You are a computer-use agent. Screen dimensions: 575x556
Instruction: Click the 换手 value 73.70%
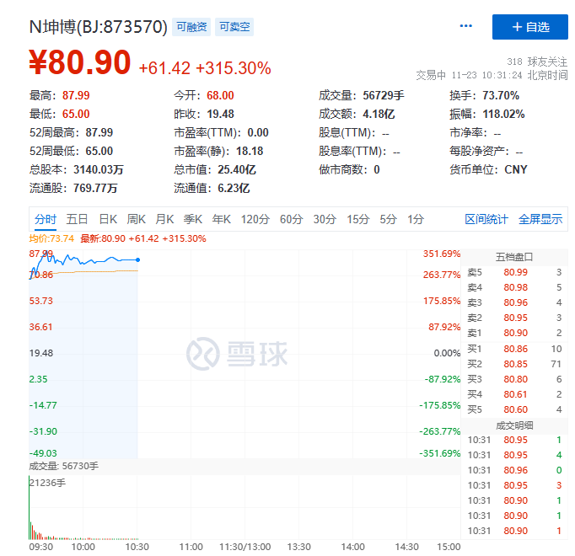pos(501,96)
